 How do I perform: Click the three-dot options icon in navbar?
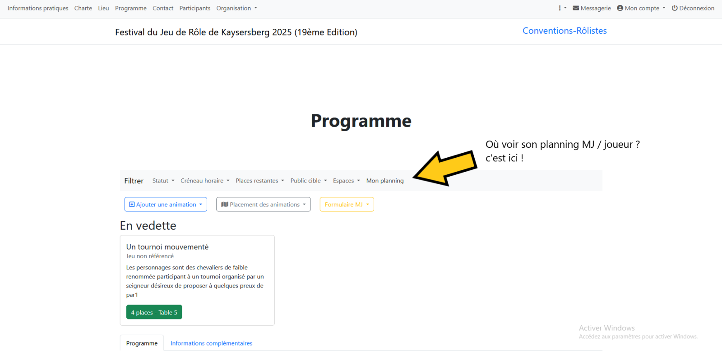[x=560, y=8]
